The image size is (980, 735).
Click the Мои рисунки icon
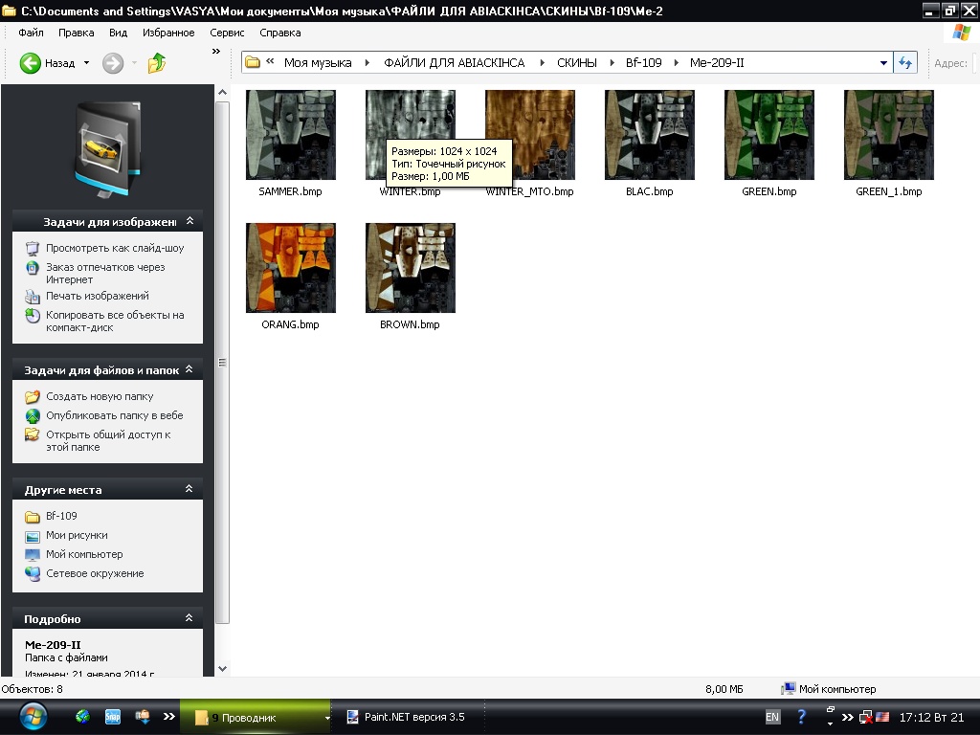(33, 536)
